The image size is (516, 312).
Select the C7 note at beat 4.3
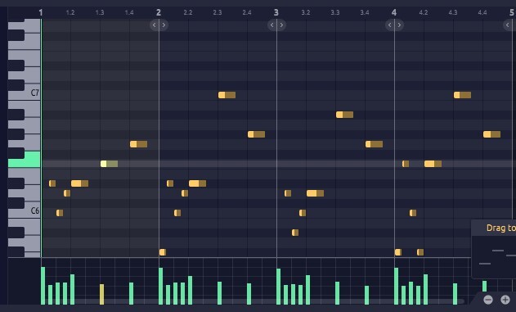[x=462, y=95]
